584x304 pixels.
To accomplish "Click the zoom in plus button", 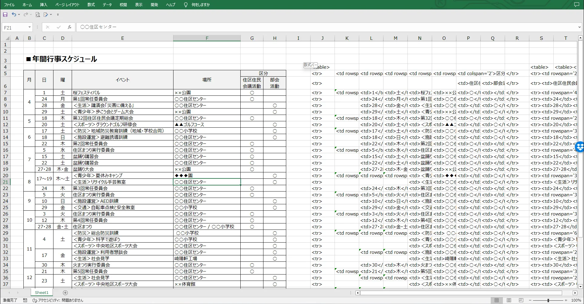I will (x=566, y=300).
